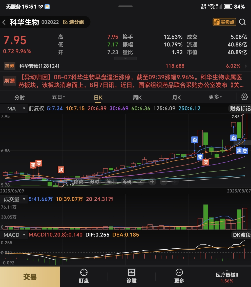Expand the quote details chevron

click(x=126, y=58)
